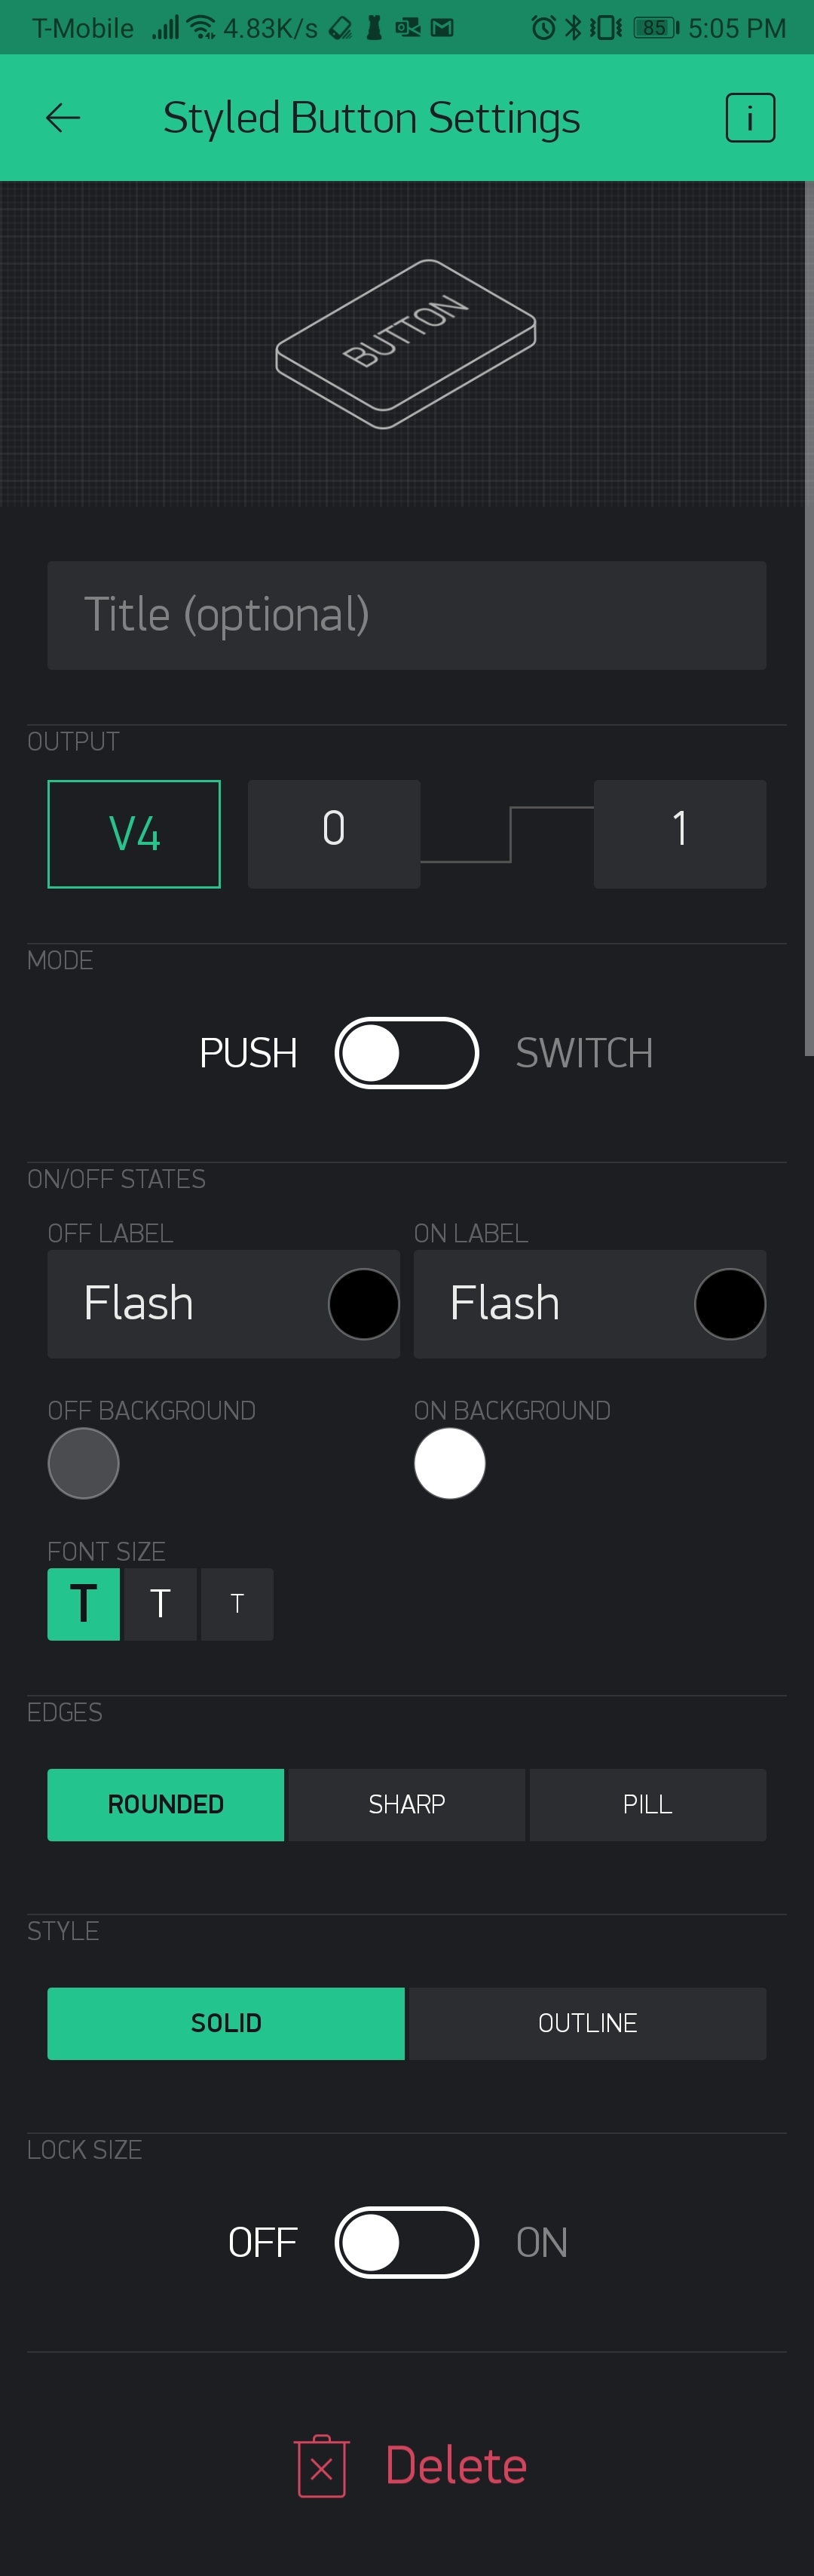814x2576 pixels.
Task: Select the SOLID style
Action: [x=225, y=2023]
